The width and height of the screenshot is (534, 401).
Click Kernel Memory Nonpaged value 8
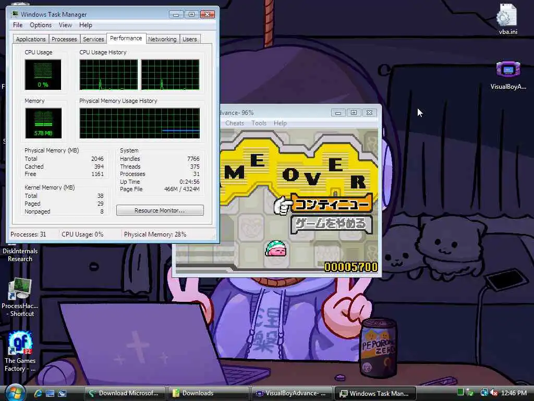pyautogui.click(x=102, y=211)
